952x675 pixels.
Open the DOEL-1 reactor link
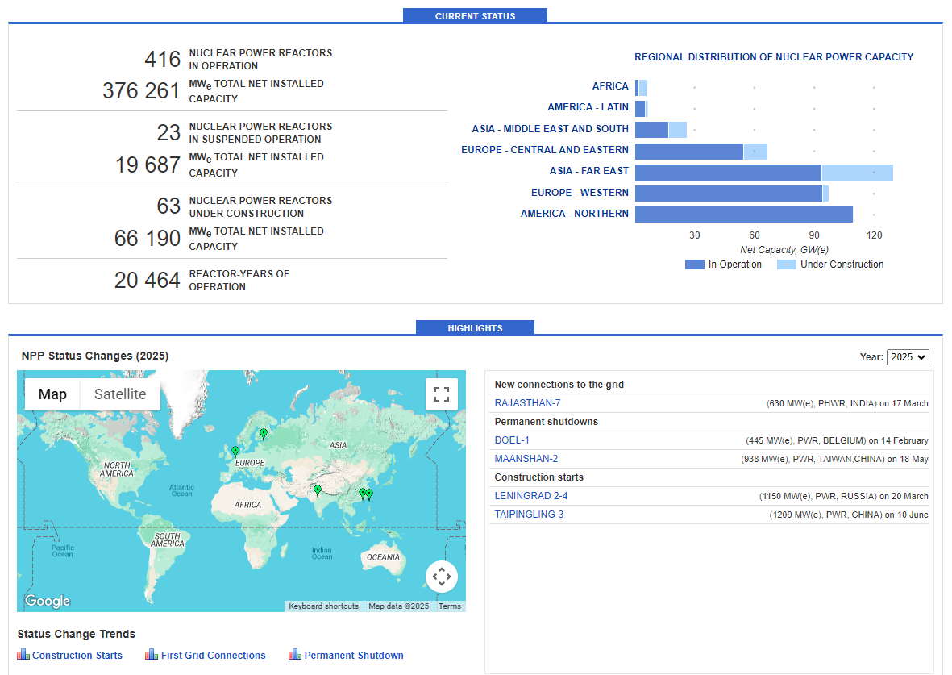[x=512, y=440]
